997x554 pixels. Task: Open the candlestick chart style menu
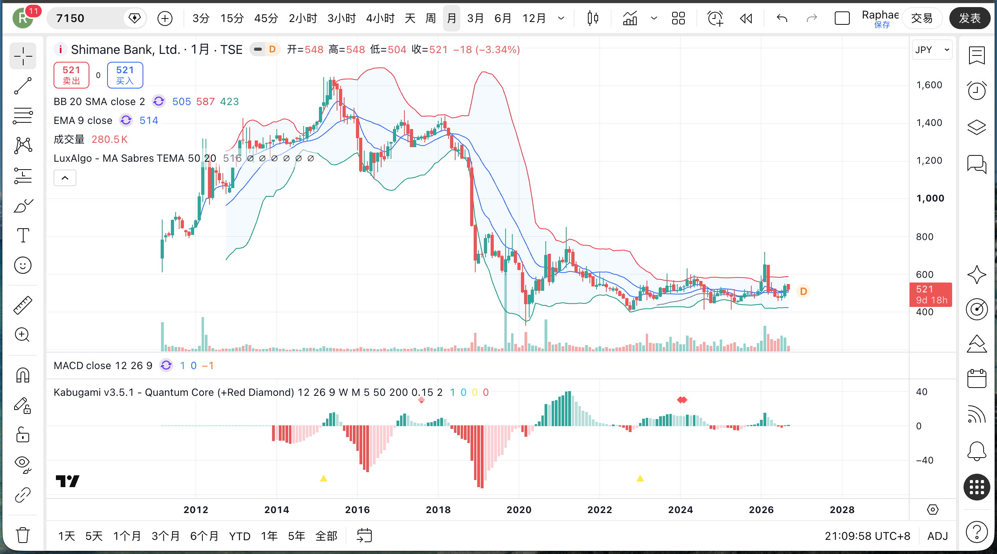click(x=593, y=18)
